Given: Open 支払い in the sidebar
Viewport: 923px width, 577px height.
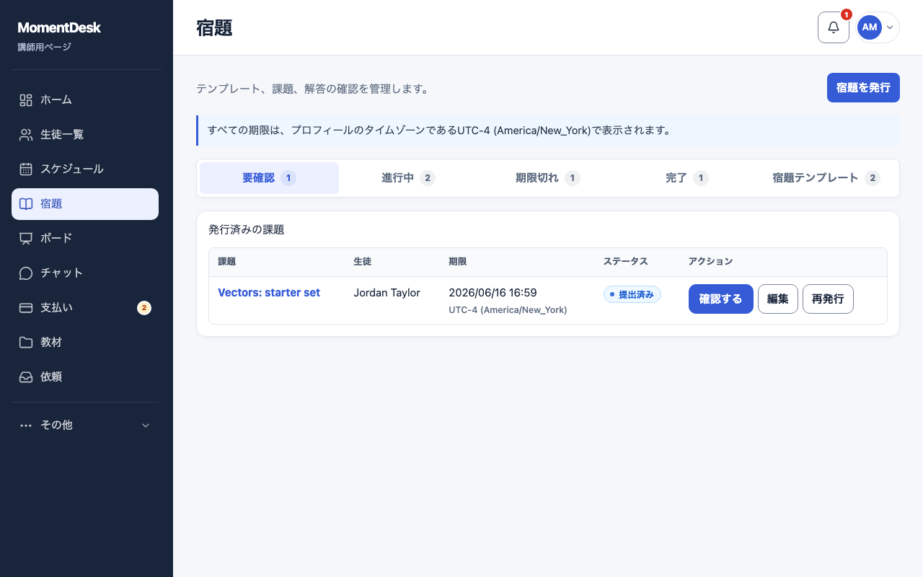Looking at the screenshot, I should [85, 308].
